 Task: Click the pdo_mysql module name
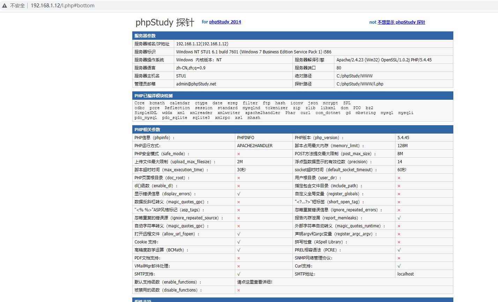pos(146,118)
